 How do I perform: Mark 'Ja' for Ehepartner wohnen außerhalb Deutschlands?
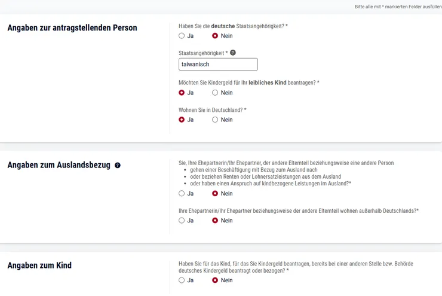pos(182,221)
